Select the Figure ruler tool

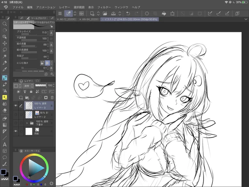pos(5,131)
